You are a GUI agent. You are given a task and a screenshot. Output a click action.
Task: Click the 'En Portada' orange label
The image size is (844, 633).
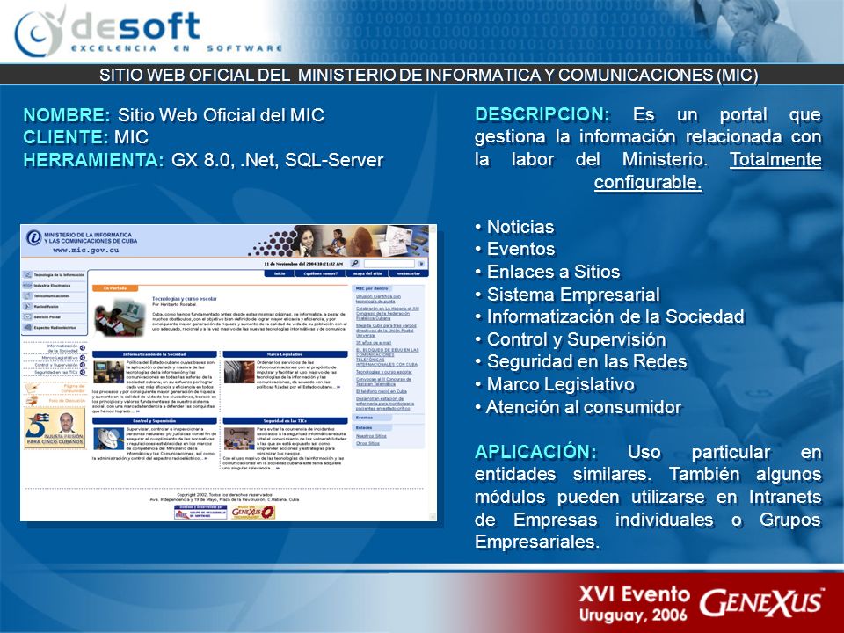point(115,288)
